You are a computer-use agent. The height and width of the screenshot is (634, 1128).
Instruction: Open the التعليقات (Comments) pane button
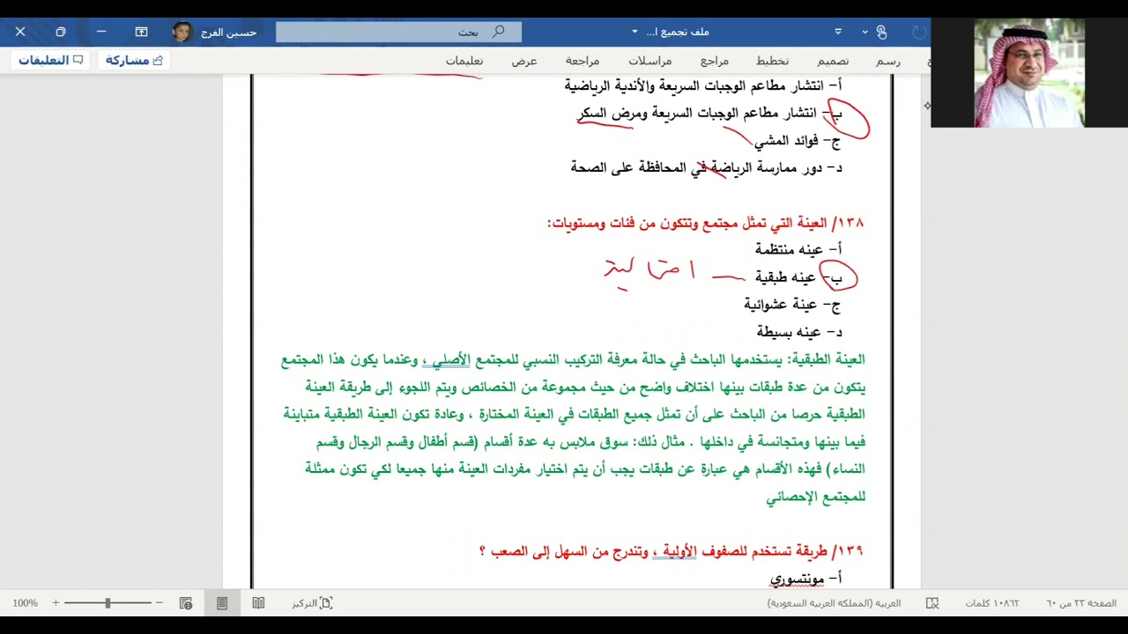coord(50,60)
